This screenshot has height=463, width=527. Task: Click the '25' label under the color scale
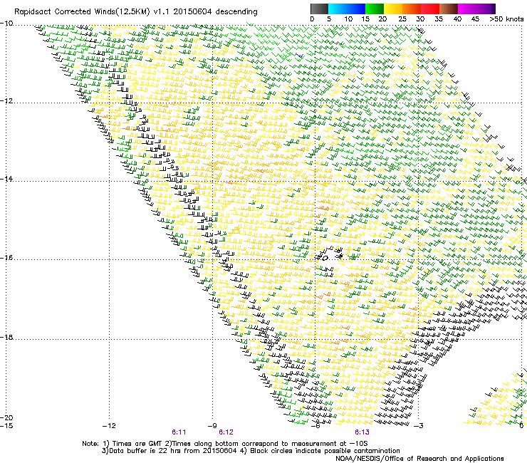point(402,19)
